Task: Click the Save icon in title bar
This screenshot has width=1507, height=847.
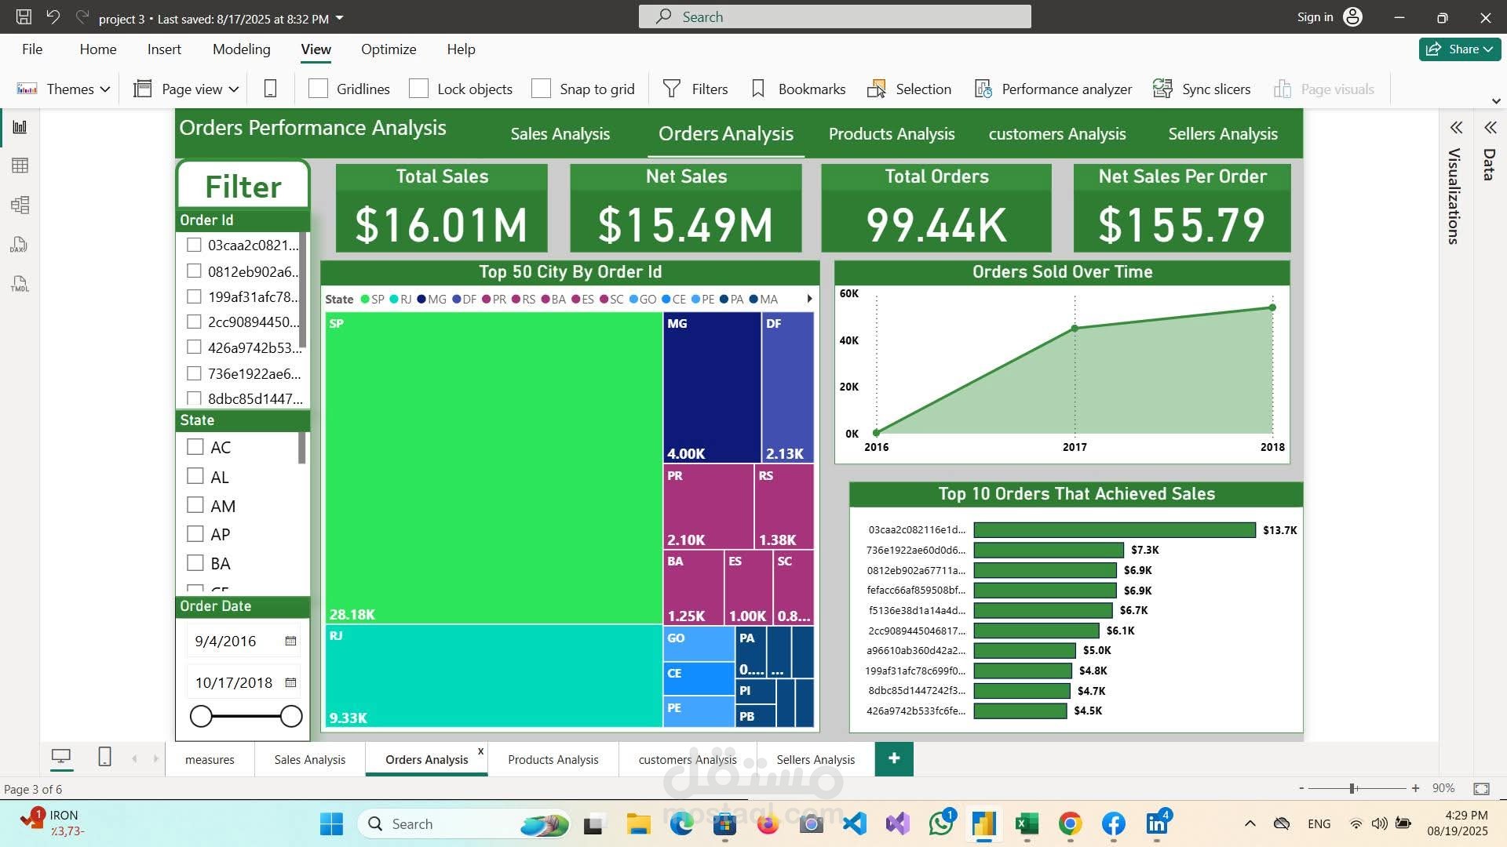Action: click(x=24, y=16)
